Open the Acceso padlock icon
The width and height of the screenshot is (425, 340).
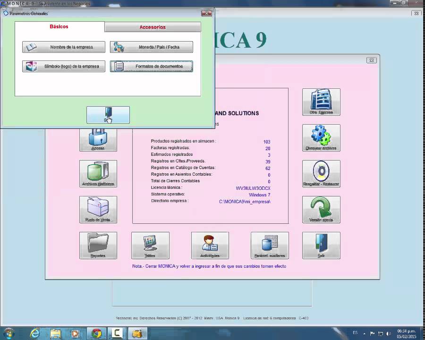[x=98, y=140]
